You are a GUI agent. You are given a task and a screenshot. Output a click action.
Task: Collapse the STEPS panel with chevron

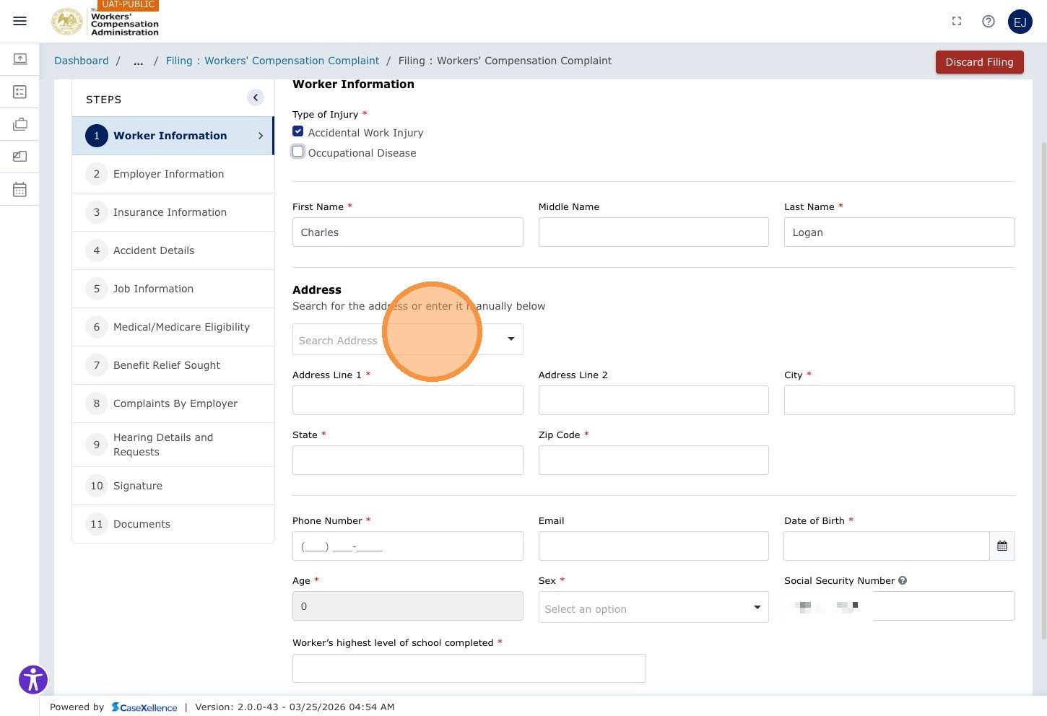pos(256,97)
